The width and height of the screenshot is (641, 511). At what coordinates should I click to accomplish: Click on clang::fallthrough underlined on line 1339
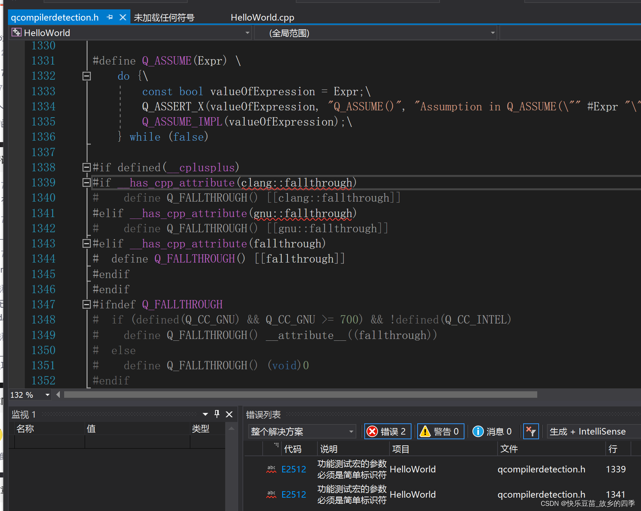point(297,183)
